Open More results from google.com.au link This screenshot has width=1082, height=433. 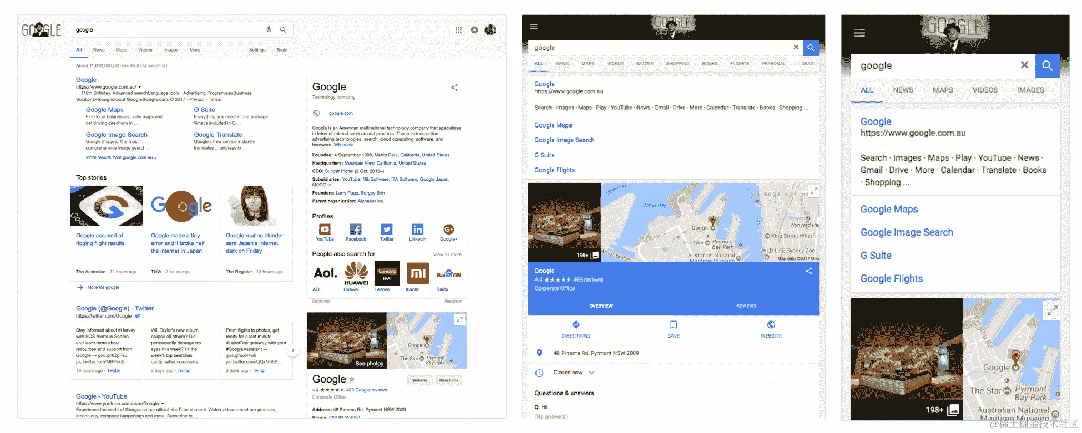pos(121,157)
